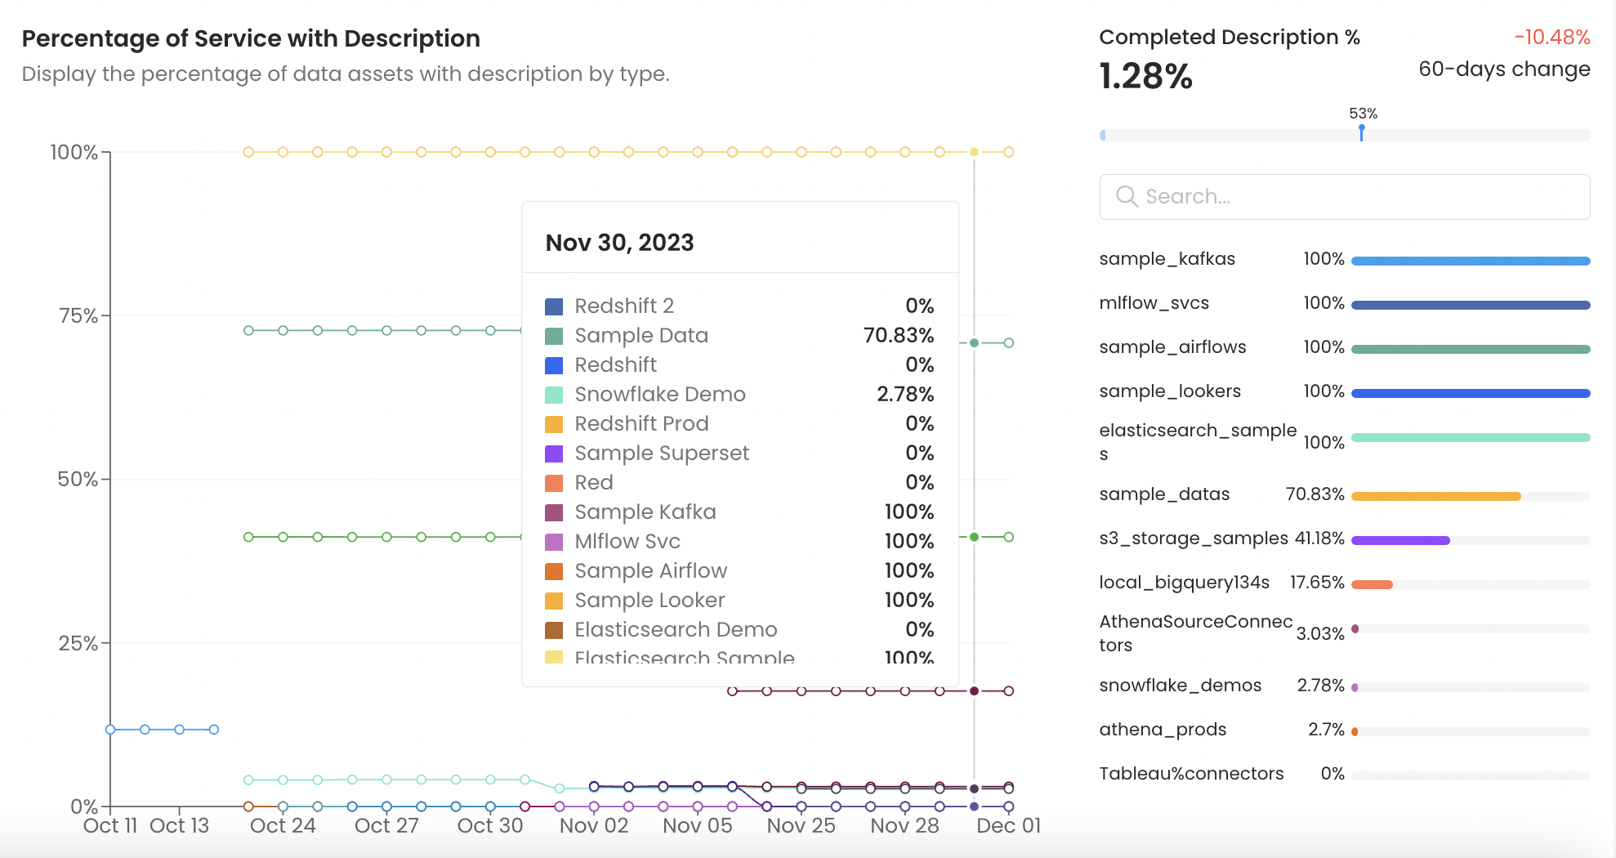This screenshot has height=858, width=1616.
Task: Click the Search input field
Action: (x=1356, y=197)
